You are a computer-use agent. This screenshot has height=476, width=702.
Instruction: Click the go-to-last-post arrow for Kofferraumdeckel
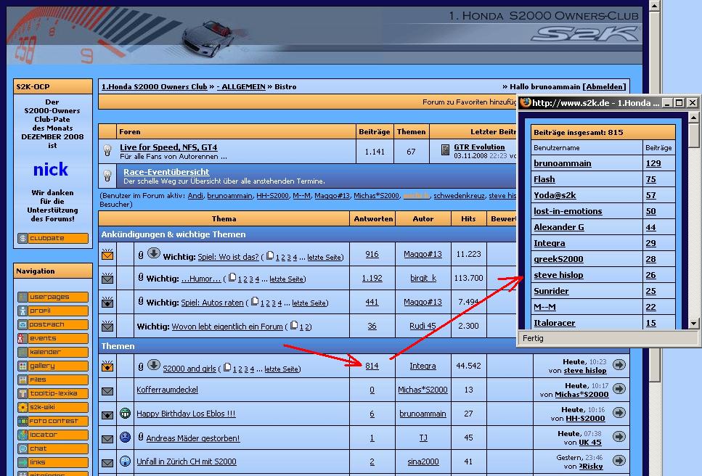pyautogui.click(x=619, y=390)
